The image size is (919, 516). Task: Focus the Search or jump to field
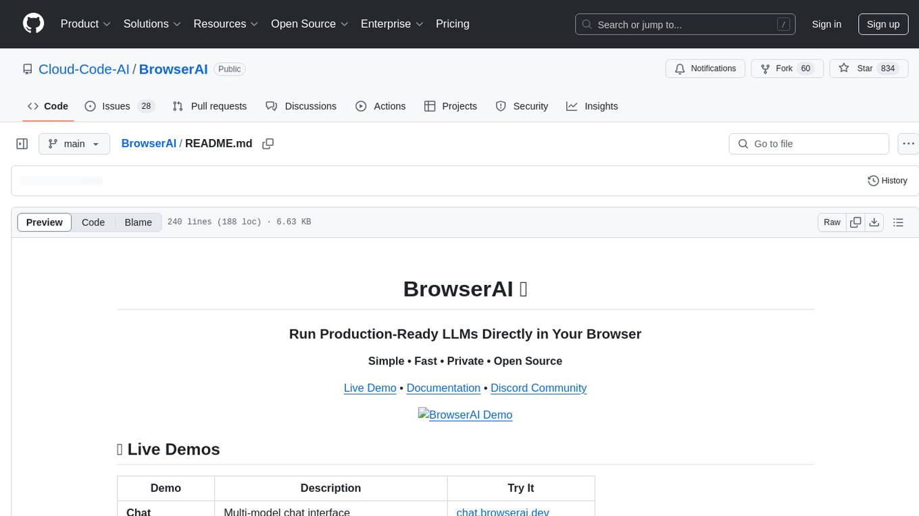685,24
